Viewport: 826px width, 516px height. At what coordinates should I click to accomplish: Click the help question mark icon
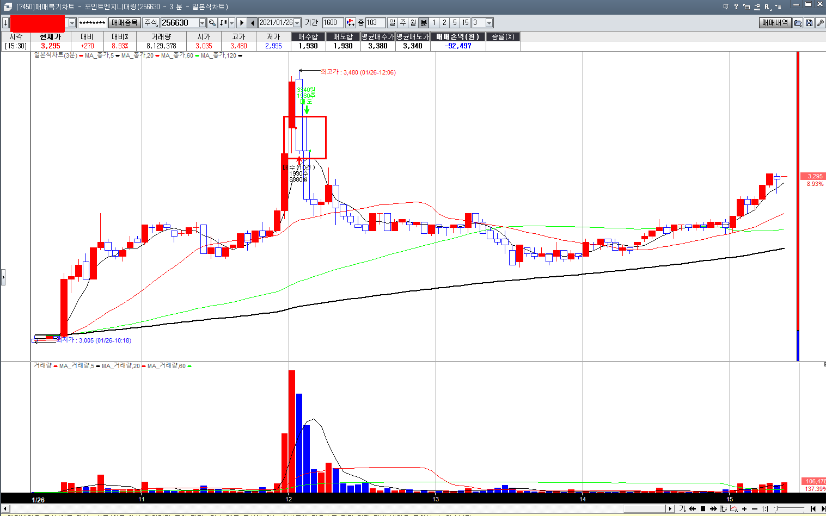(x=736, y=7)
